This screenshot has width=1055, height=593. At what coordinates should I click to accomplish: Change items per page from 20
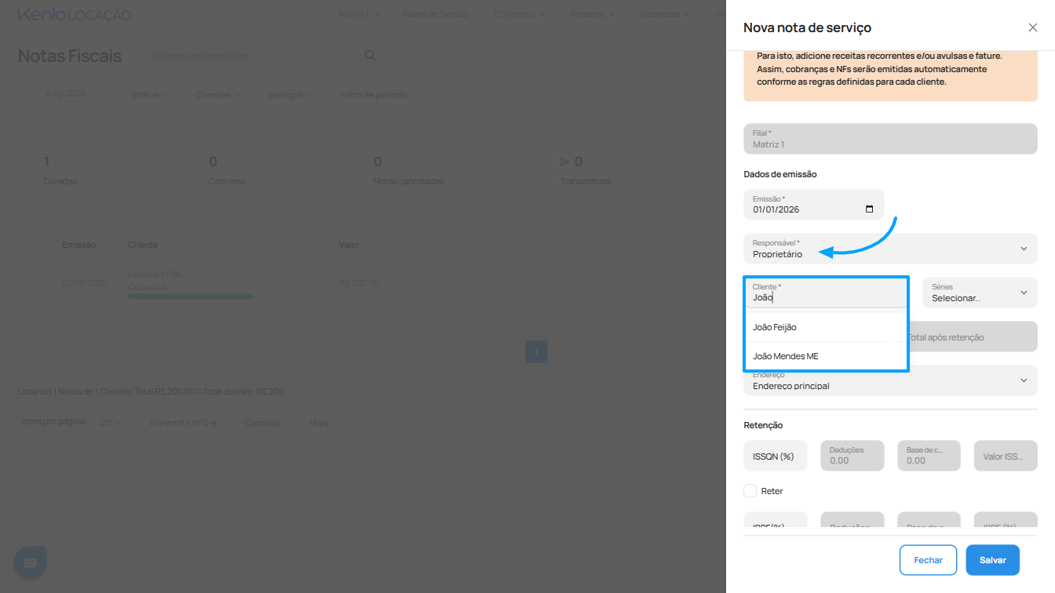pyautogui.click(x=111, y=423)
